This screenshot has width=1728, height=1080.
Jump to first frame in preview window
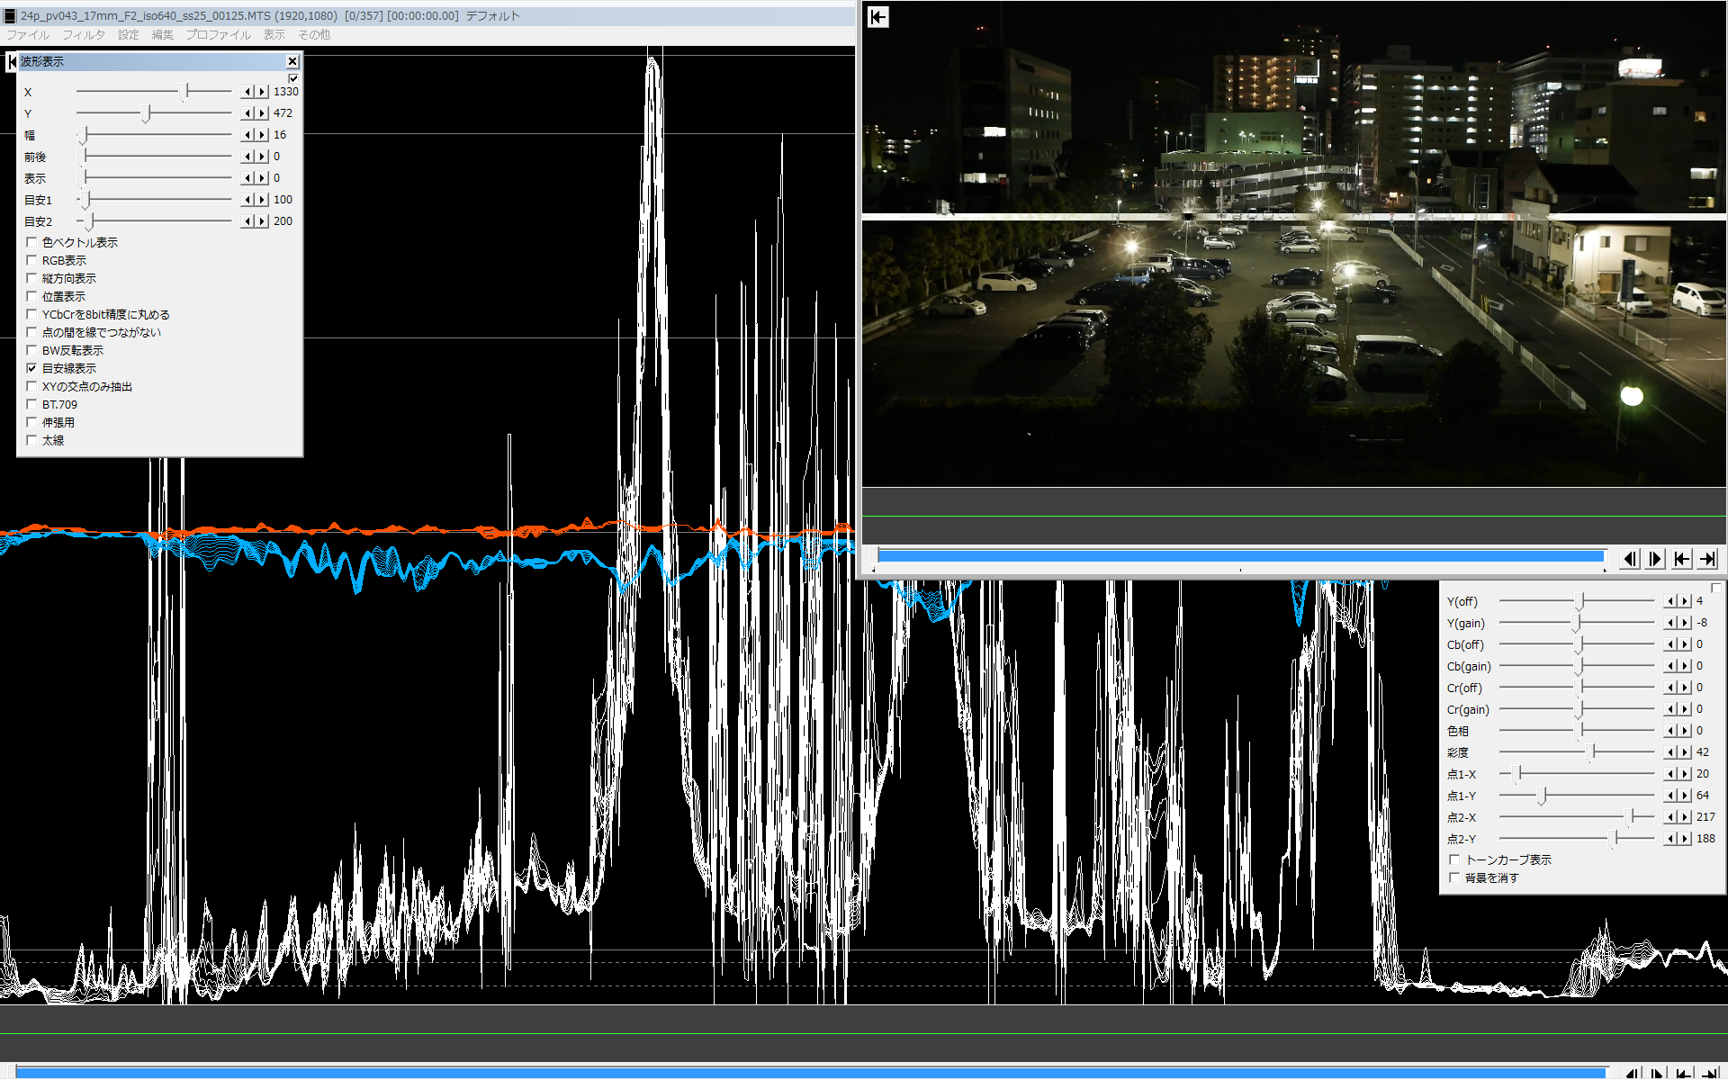pos(1681,559)
